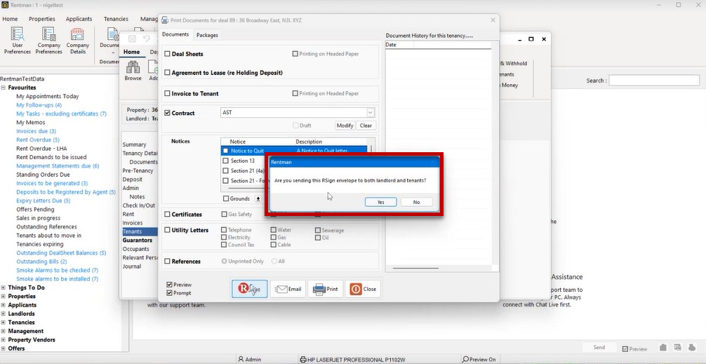Expand the Properties tree node
The width and height of the screenshot is (706, 364).
[x=4, y=297]
